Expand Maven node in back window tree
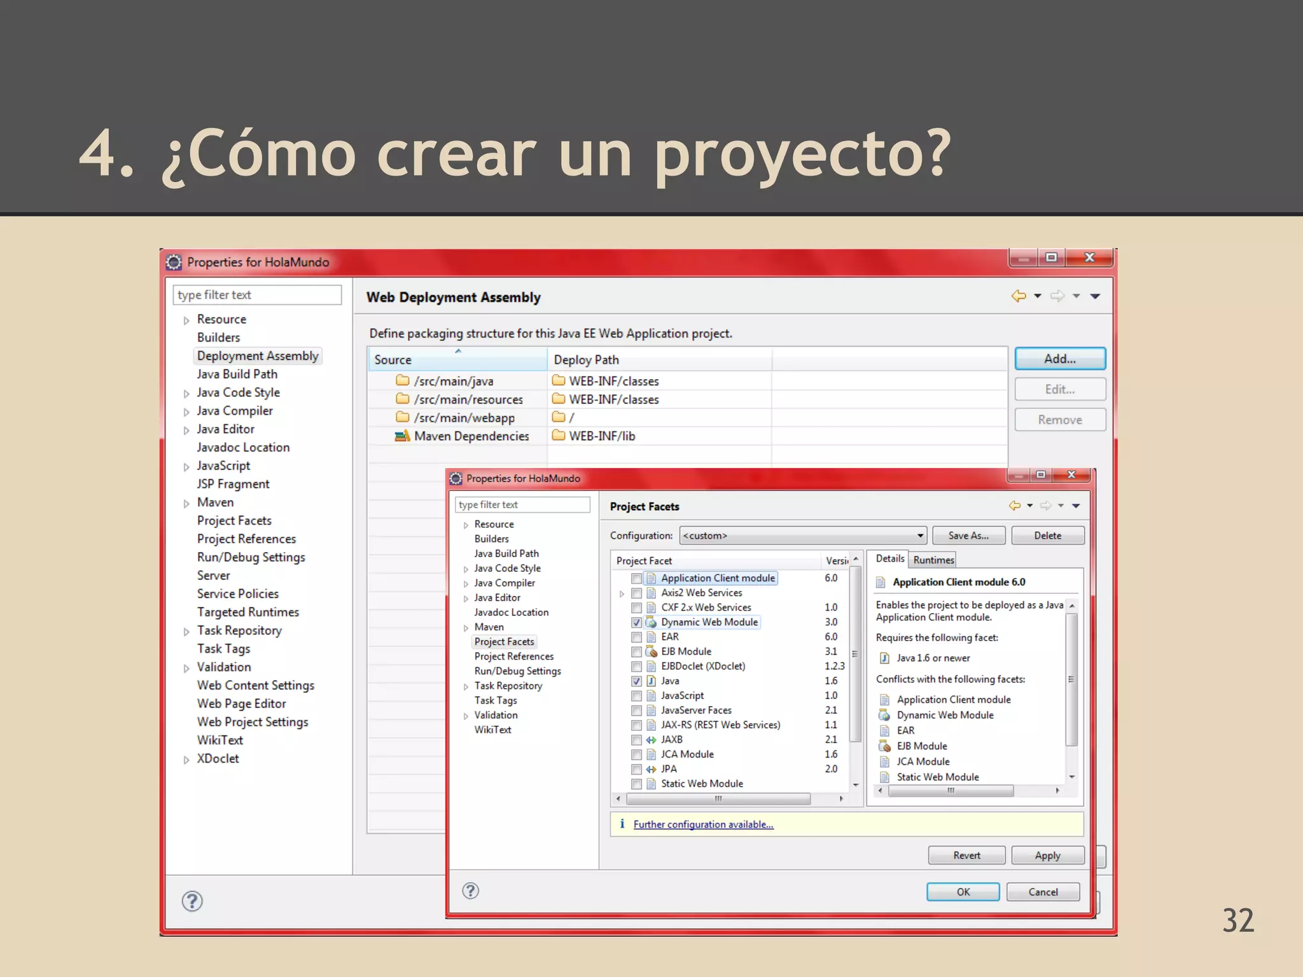Screen dimensions: 1303x977 [x=186, y=504]
